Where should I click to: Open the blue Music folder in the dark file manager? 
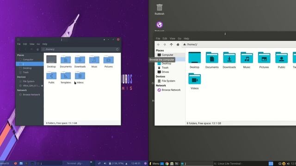94,60
